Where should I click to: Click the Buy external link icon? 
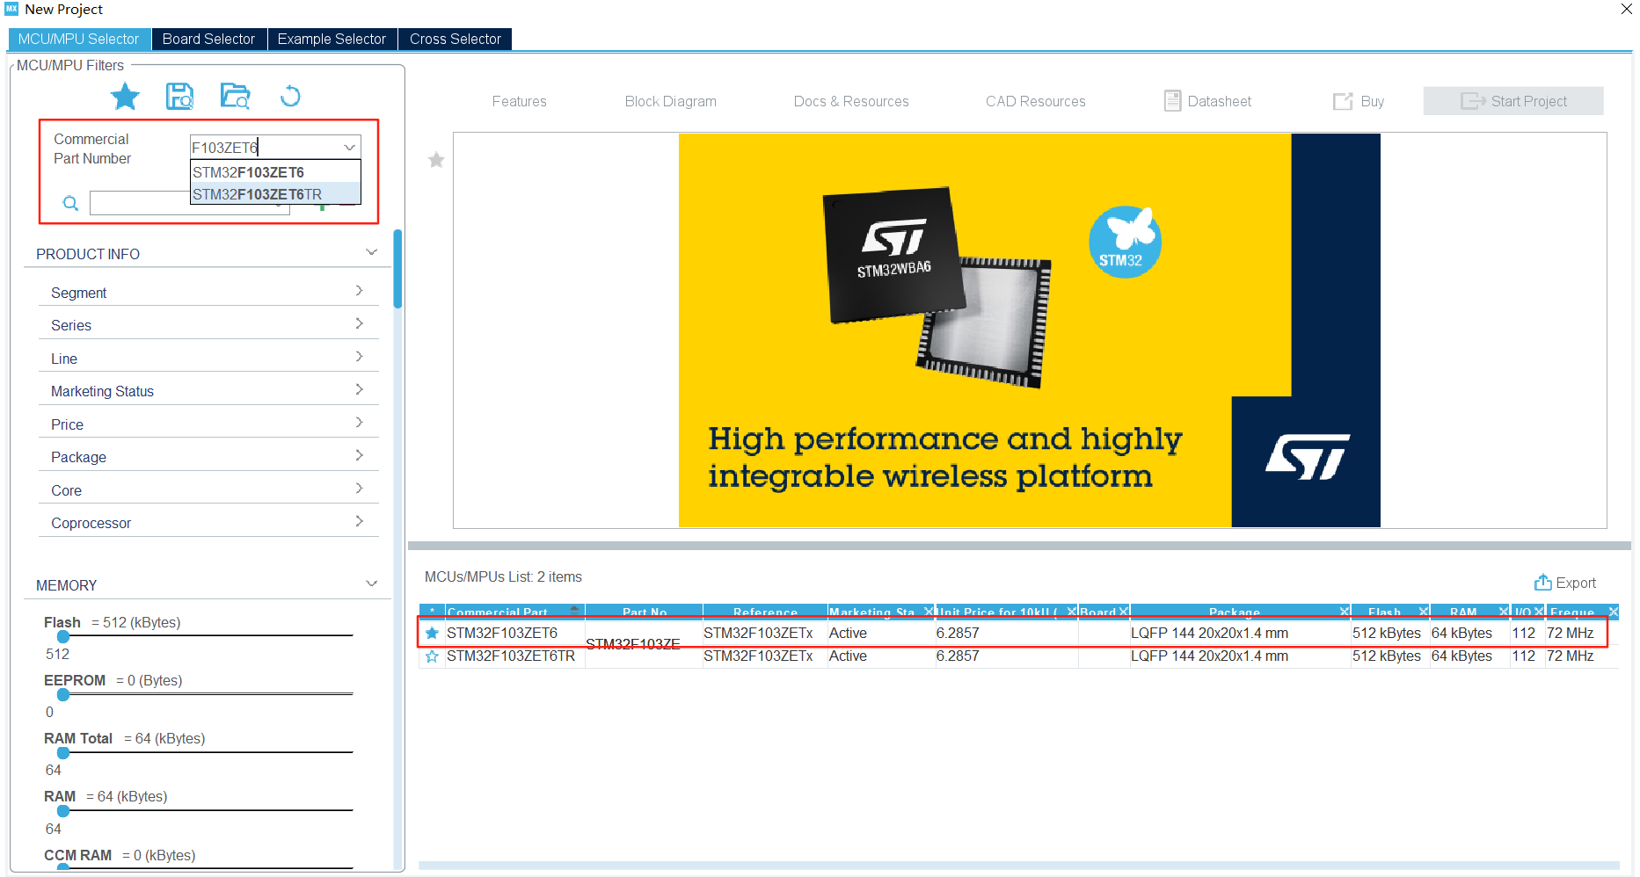coord(1343,101)
